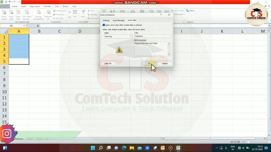Customize Quick Access Toolbar dropdown arrow
Image resolution: width=271 pixels, height=152 pixels.
[20, 2]
